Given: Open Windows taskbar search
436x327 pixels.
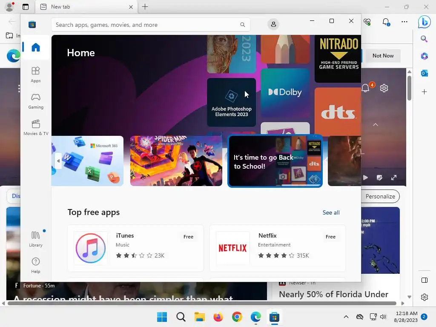Looking at the screenshot, I should (181, 317).
